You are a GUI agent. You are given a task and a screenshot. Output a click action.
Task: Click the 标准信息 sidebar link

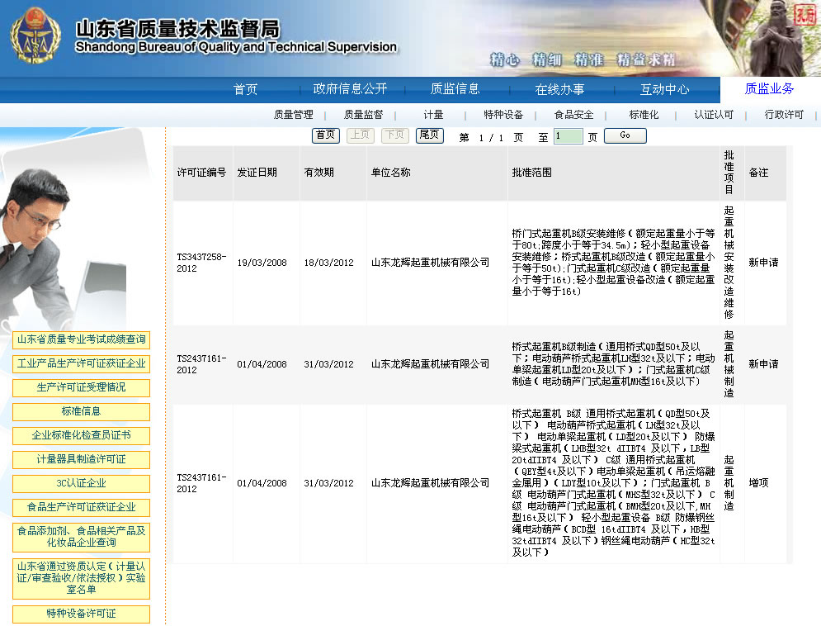(x=80, y=411)
